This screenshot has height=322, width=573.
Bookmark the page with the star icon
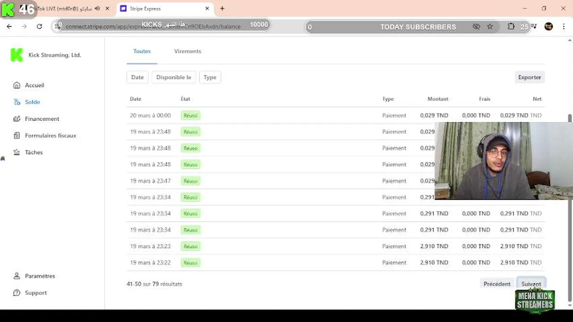[x=490, y=26]
